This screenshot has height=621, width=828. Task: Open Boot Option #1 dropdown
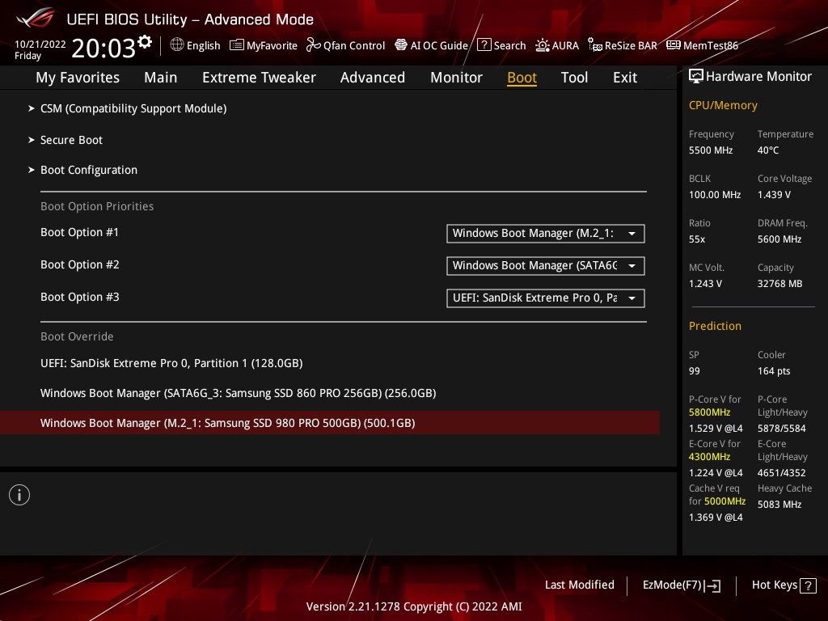coord(546,234)
